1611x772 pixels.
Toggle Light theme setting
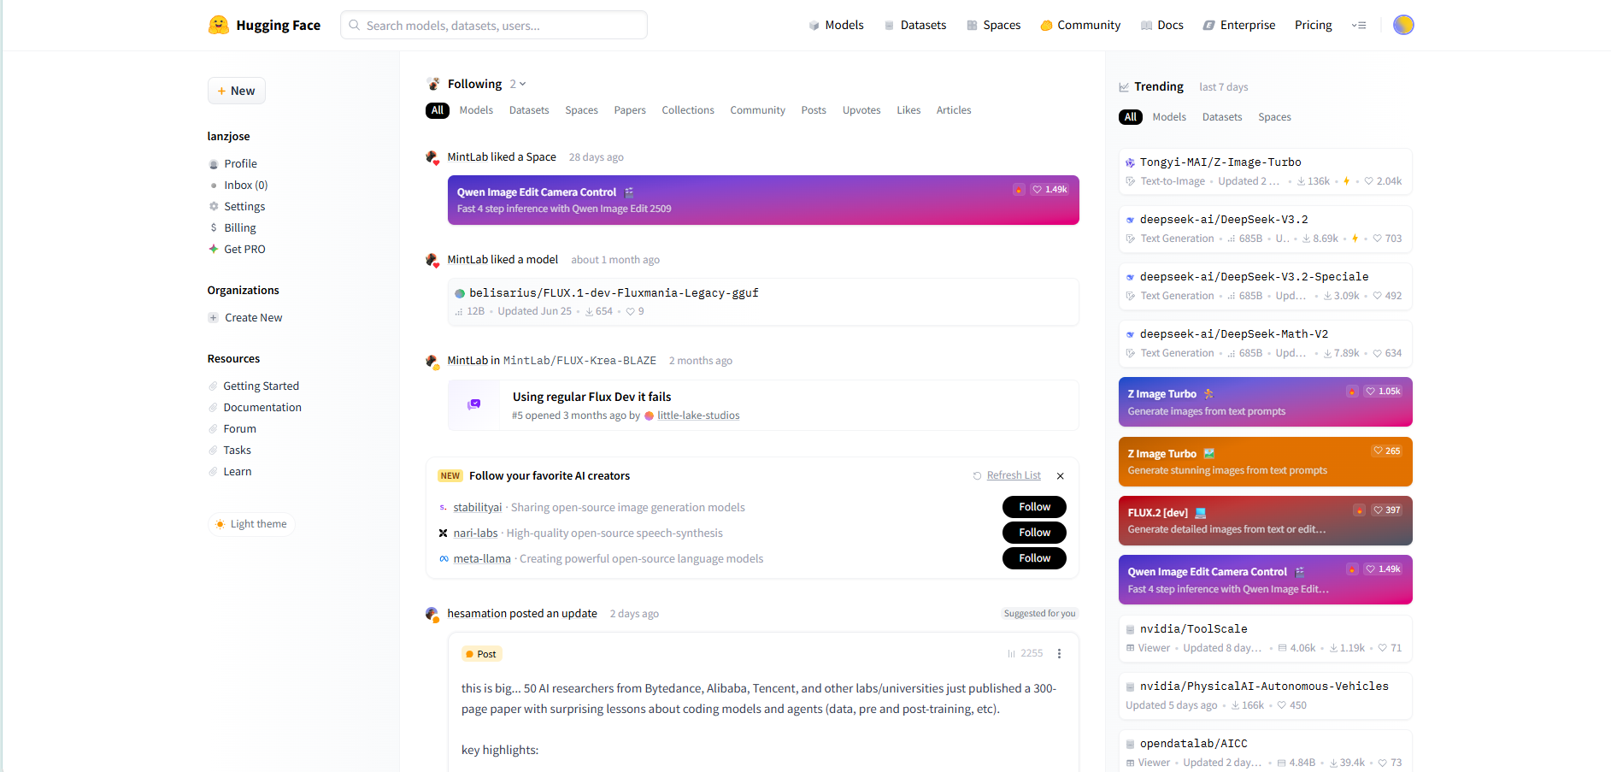coord(251,524)
